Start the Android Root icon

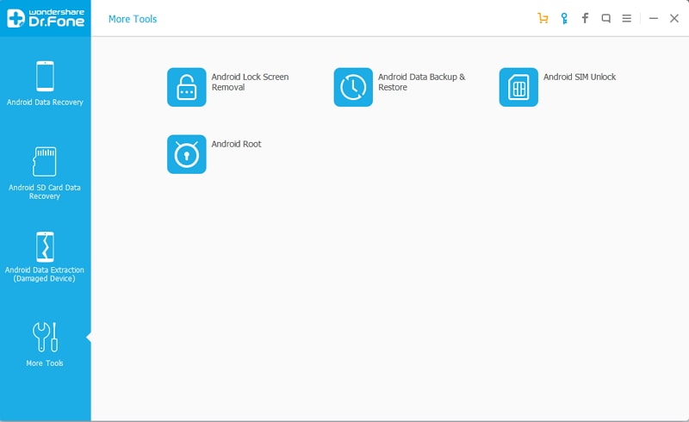[186, 154]
